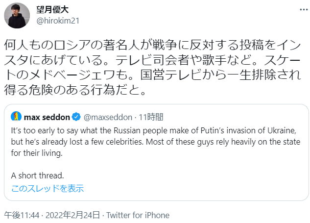Click the "for their living." quoted line

click(38, 153)
